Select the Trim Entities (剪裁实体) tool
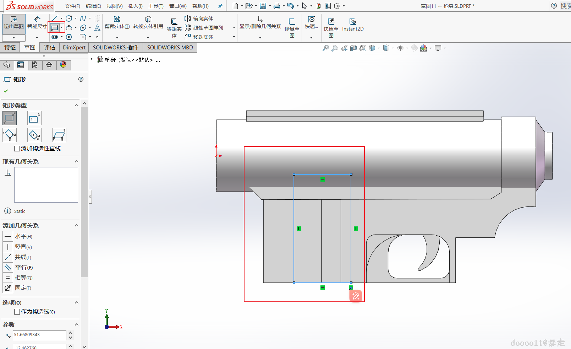Viewport: 571px width, 349px height. 117,22
